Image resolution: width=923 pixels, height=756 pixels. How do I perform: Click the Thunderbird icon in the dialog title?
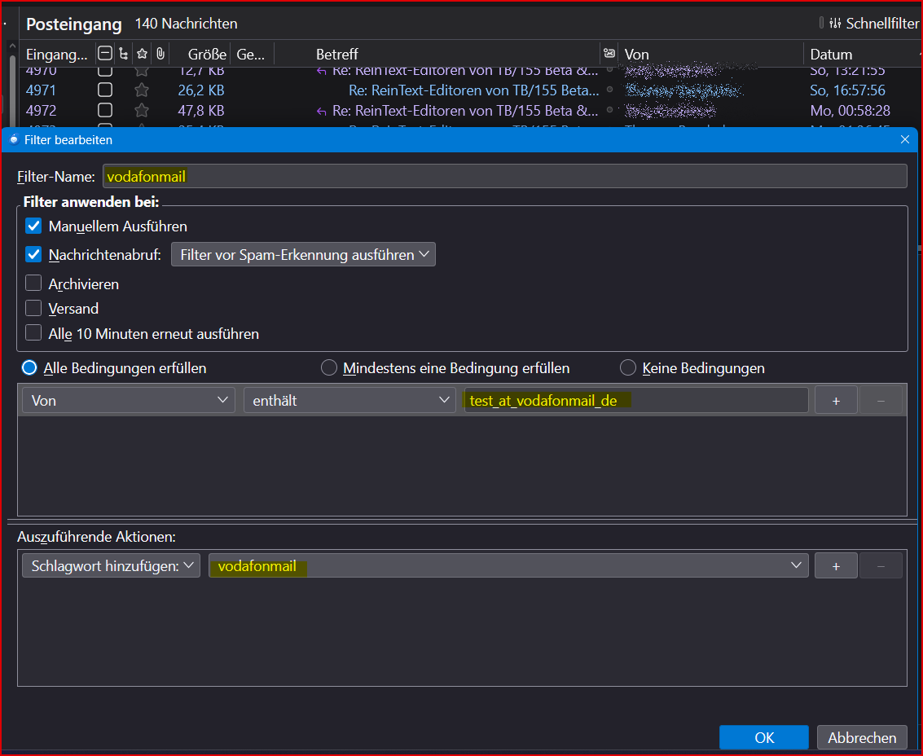pyautogui.click(x=14, y=139)
